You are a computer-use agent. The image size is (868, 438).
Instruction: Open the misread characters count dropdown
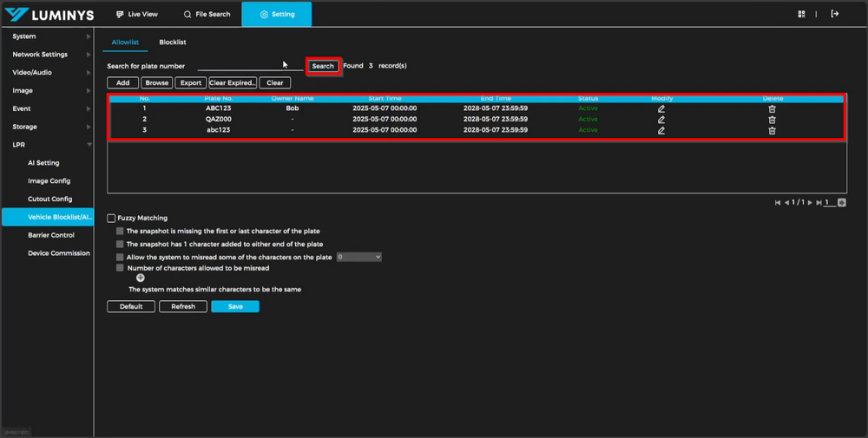359,258
